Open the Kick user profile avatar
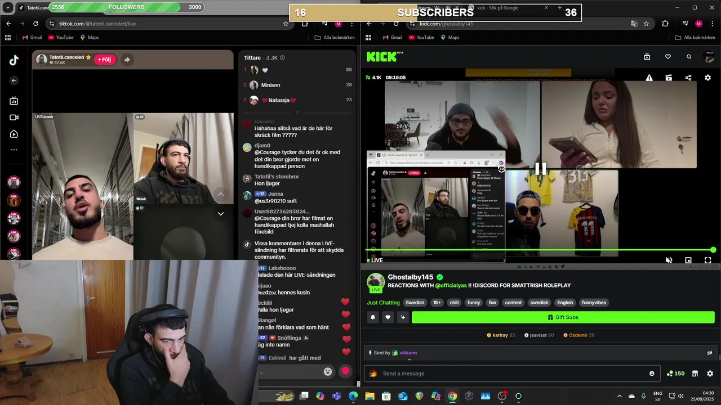 tap(709, 57)
